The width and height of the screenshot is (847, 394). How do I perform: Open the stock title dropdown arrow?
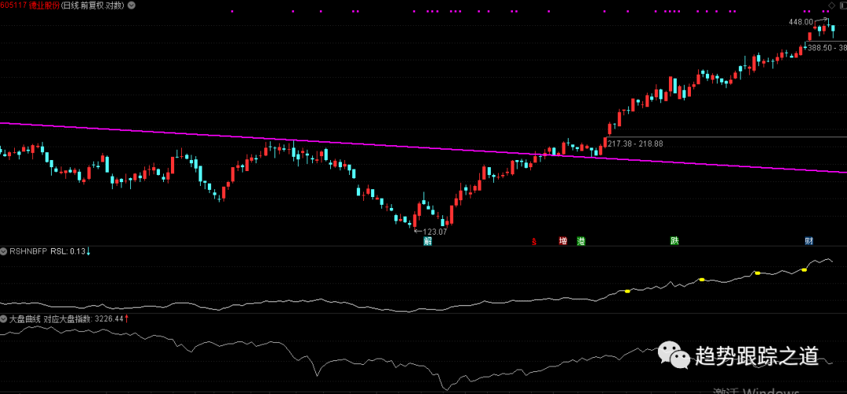point(129,5)
